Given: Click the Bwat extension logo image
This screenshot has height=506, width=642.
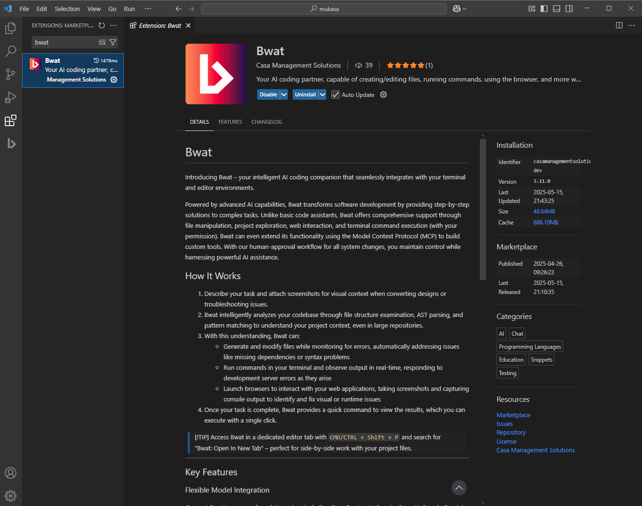Looking at the screenshot, I should pos(216,74).
